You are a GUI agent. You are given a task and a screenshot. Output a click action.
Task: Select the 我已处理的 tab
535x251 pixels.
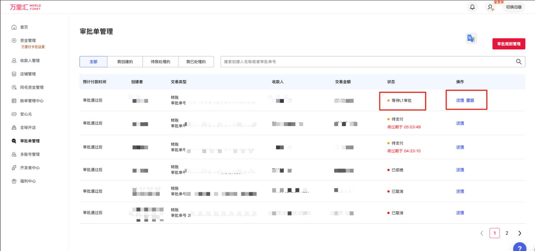196,62
